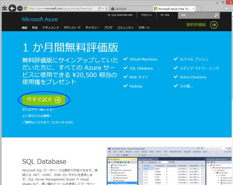The width and height of the screenshot is (233, 185).
Task: Click the または今すぐ購入する link
Action: click(x=38, y=110)
